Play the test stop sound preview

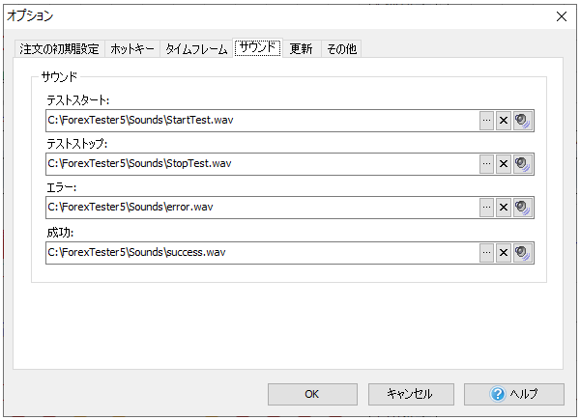click(x=523, y=164)
